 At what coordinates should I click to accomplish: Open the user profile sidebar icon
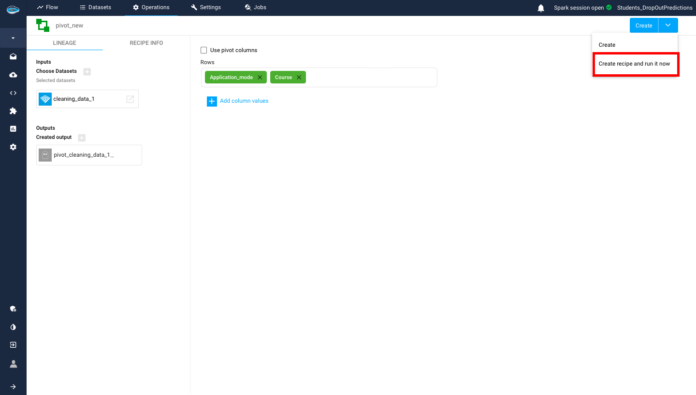pyautogui.click(x=13, y=364)
